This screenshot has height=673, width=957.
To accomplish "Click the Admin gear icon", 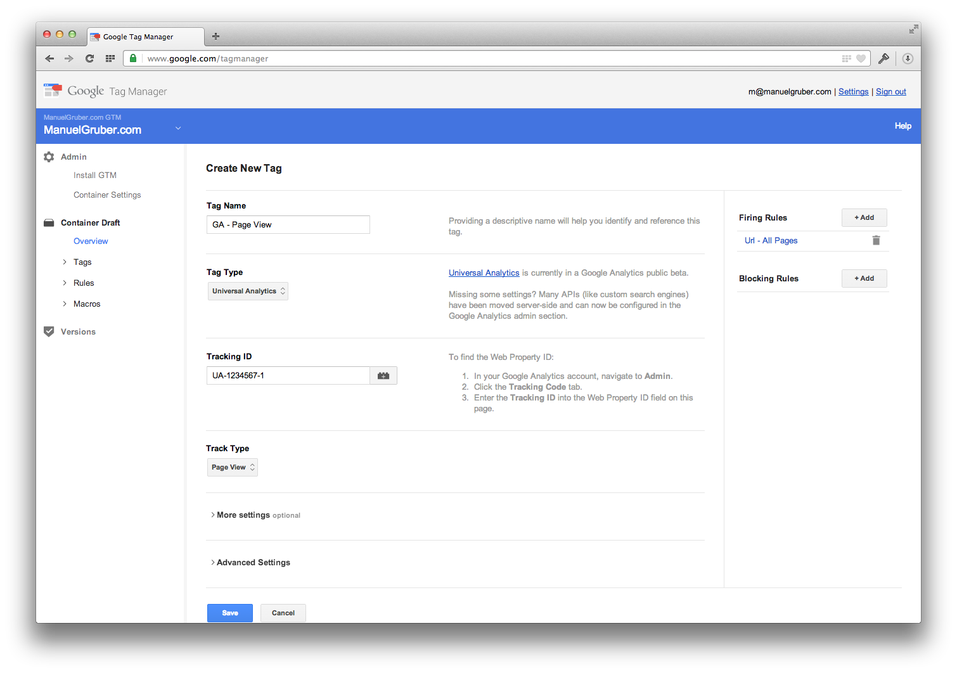I will pos(49,157).
